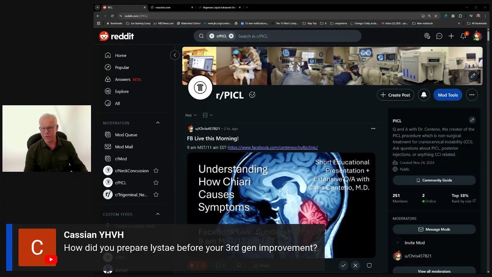Open the Popular feed in sidebar

point(122,67)
